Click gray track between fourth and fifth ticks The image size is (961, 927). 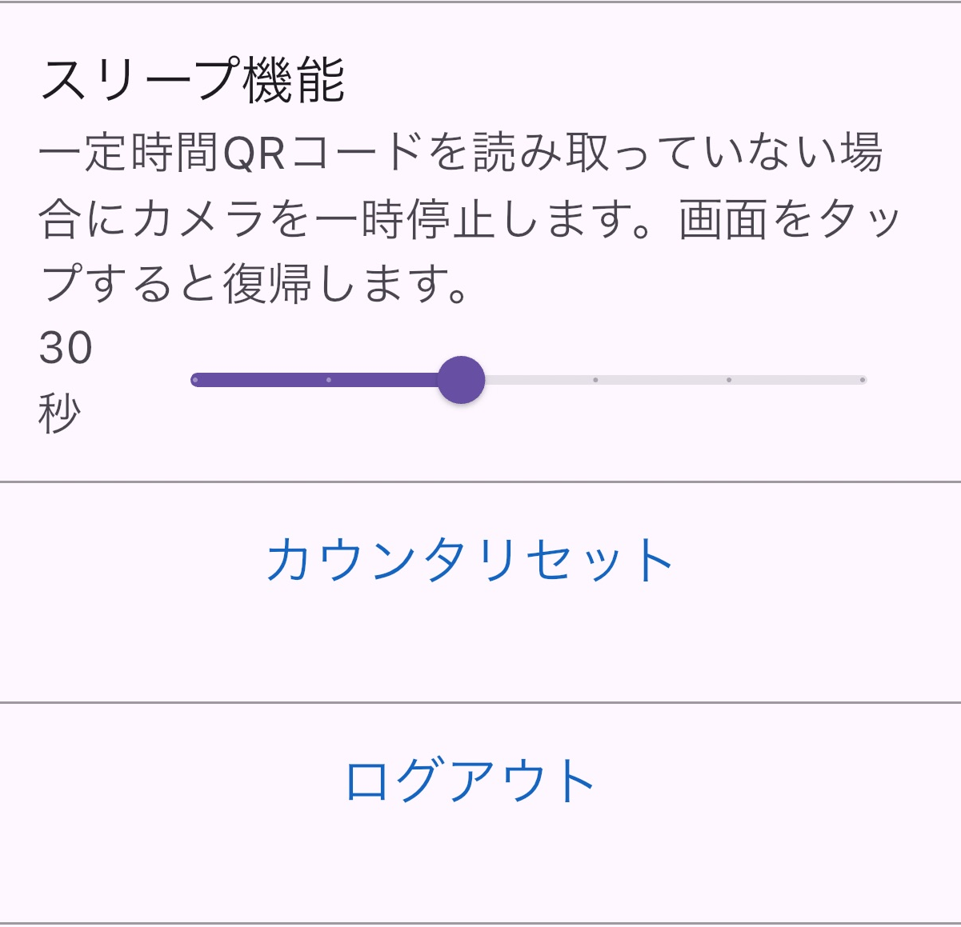(662, 380)
